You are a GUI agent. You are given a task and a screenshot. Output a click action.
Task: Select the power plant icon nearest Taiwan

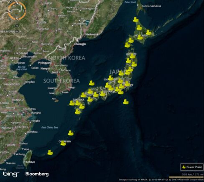50,152
